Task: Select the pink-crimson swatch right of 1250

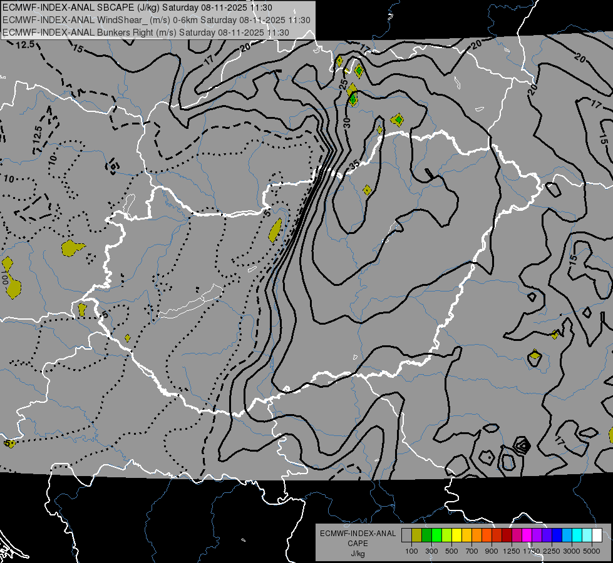Action: click(x=517, y=535)
